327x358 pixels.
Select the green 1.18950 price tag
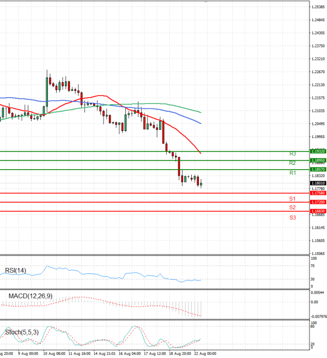pos(318,160)
